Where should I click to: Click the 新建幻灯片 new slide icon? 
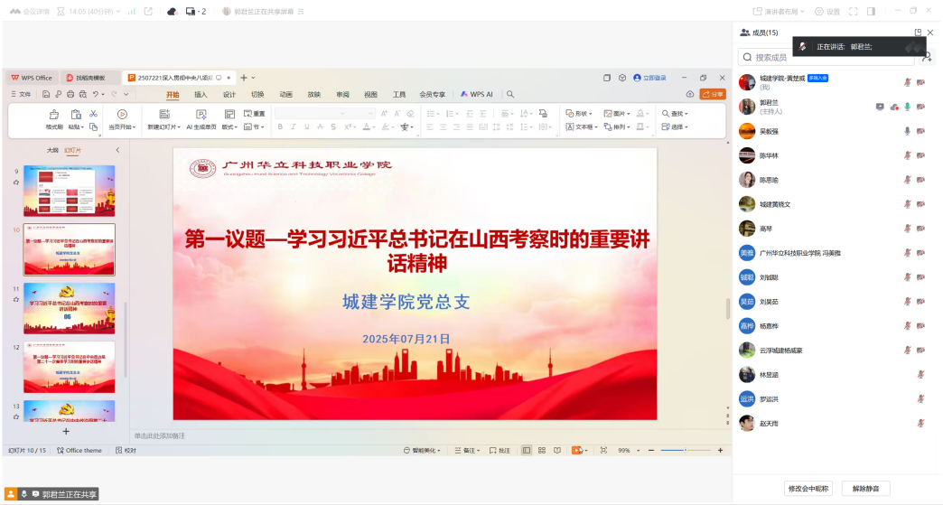pyautogui.click(x=163, y=114)
